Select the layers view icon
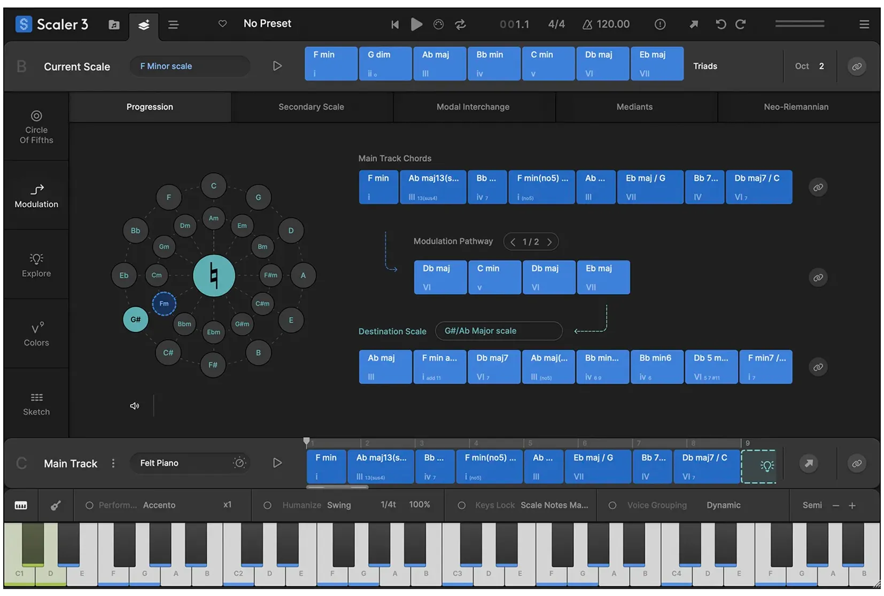Viewport: 884px width, 596px height. pos(144,25)
